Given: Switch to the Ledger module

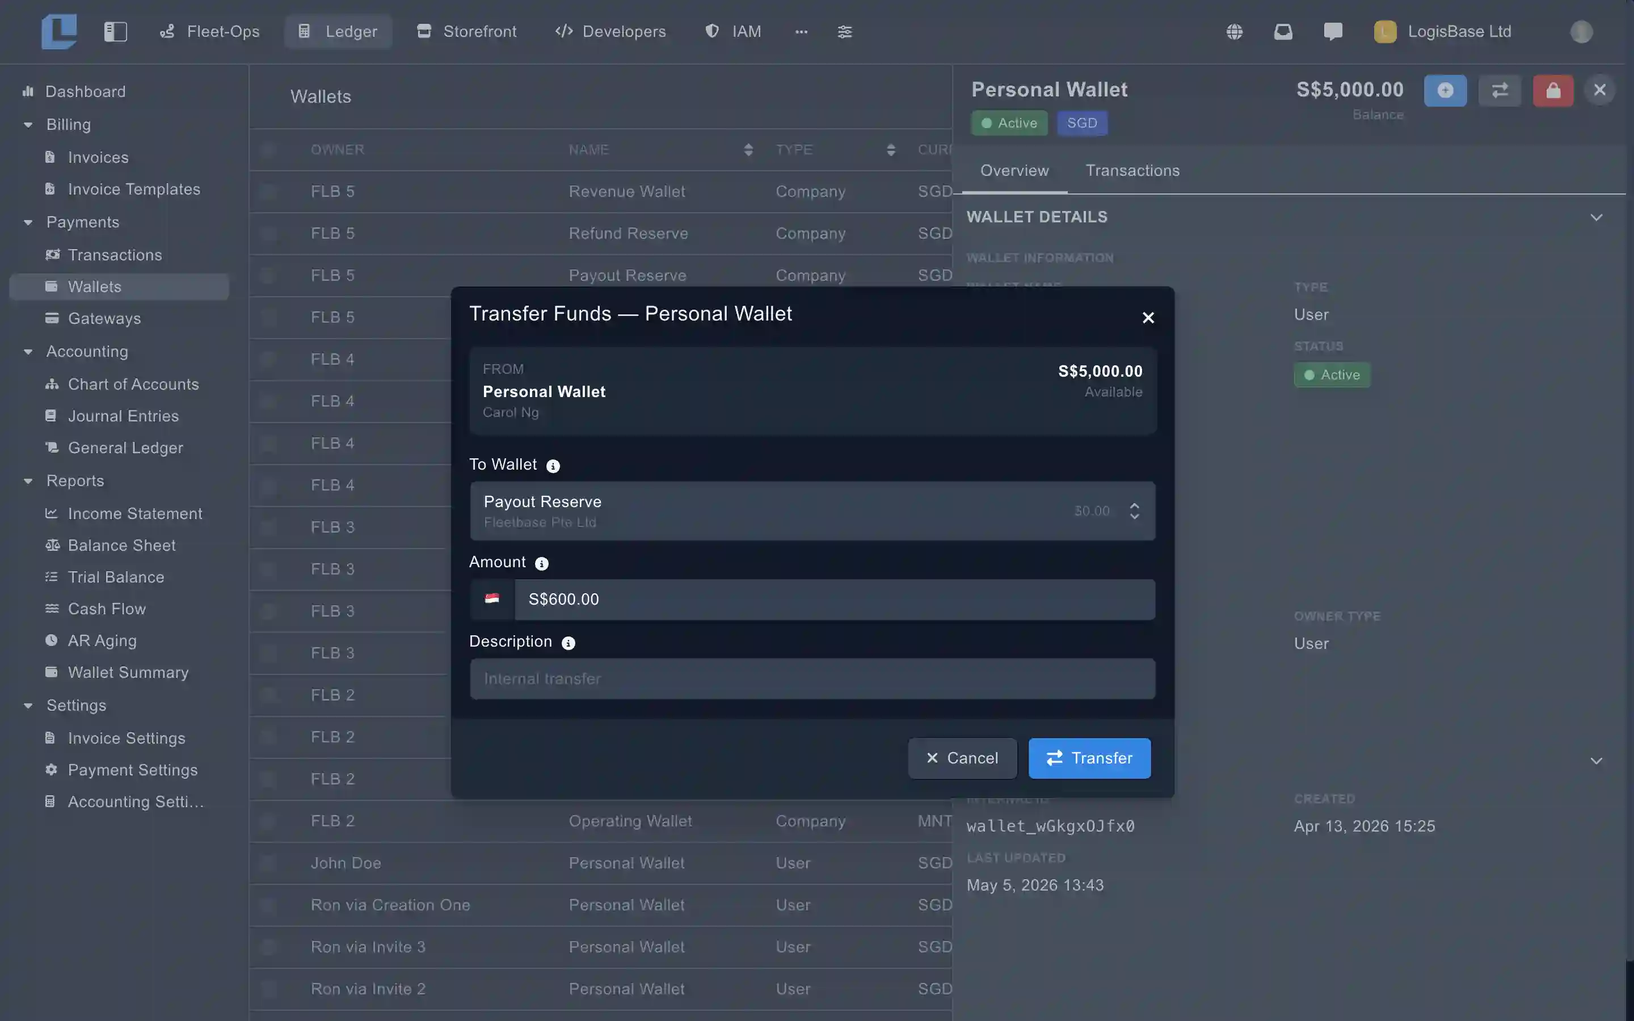Looking at the screenshot, I should 338,32.
